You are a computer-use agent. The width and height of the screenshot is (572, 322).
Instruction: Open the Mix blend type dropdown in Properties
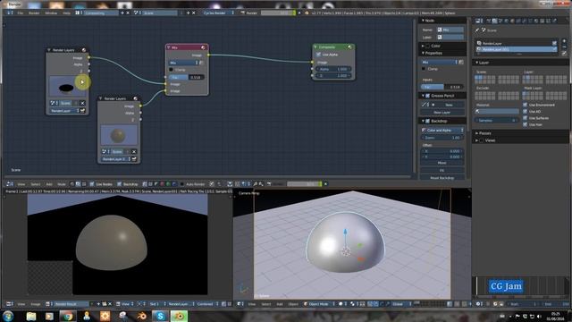440,63
